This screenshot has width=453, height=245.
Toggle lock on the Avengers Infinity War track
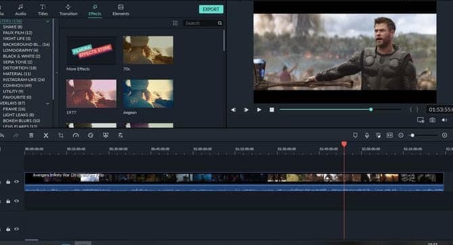coord(8,182)
